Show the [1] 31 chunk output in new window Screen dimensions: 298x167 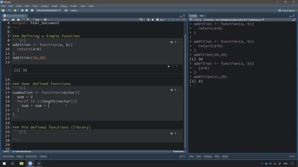tap(169, 66)
